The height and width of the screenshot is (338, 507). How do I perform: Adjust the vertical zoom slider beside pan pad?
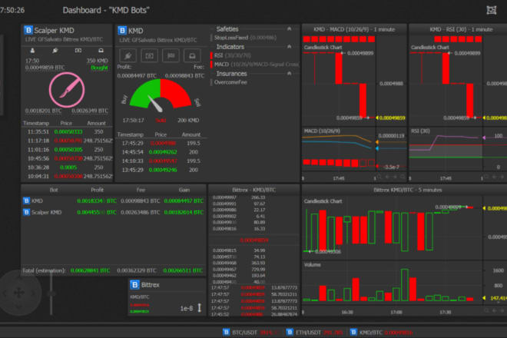pyautogui.click(x=51, y=293)
